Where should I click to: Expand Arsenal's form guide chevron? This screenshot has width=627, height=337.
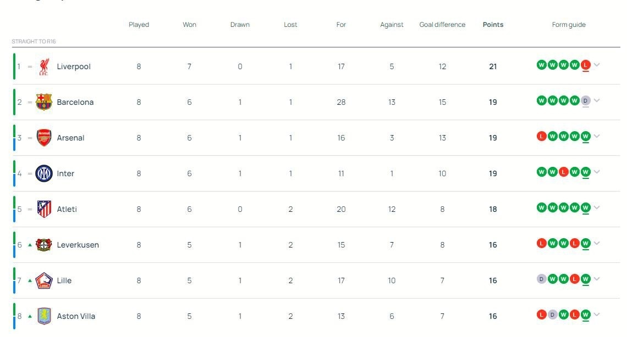click(x=597, y=137)
